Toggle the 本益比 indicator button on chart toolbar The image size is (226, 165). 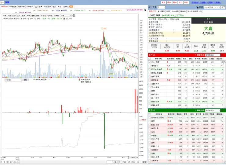point(43,15)
